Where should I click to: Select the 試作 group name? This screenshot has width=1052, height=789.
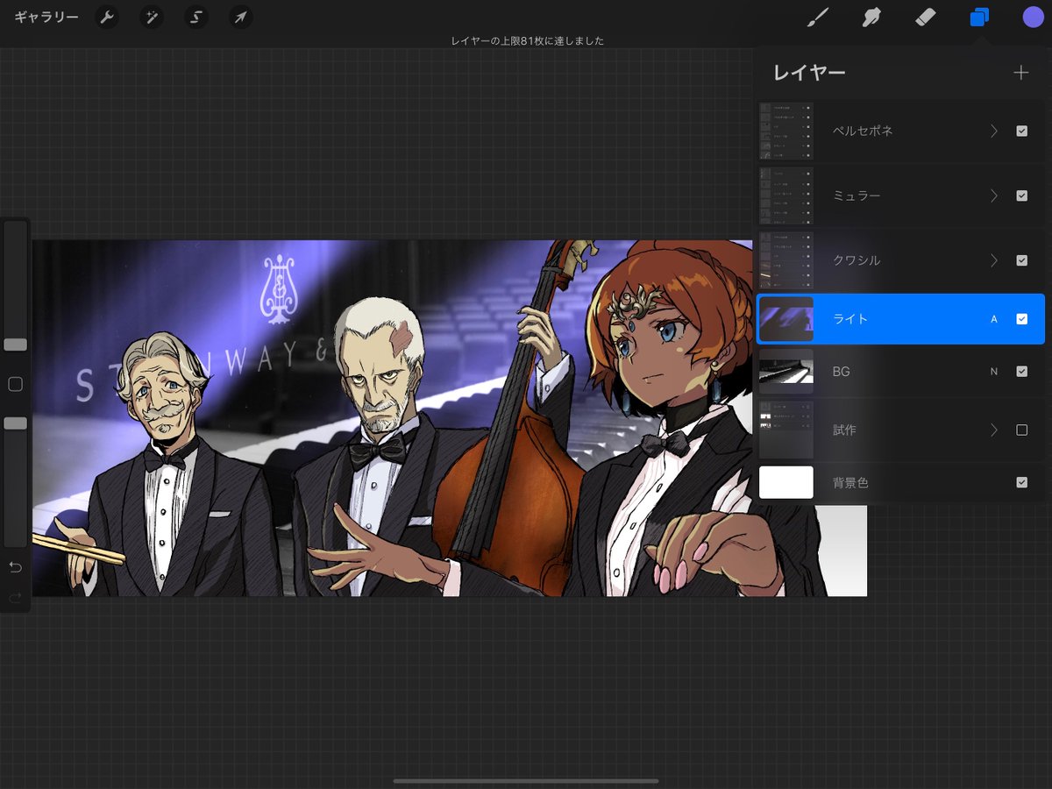[844, 430]
